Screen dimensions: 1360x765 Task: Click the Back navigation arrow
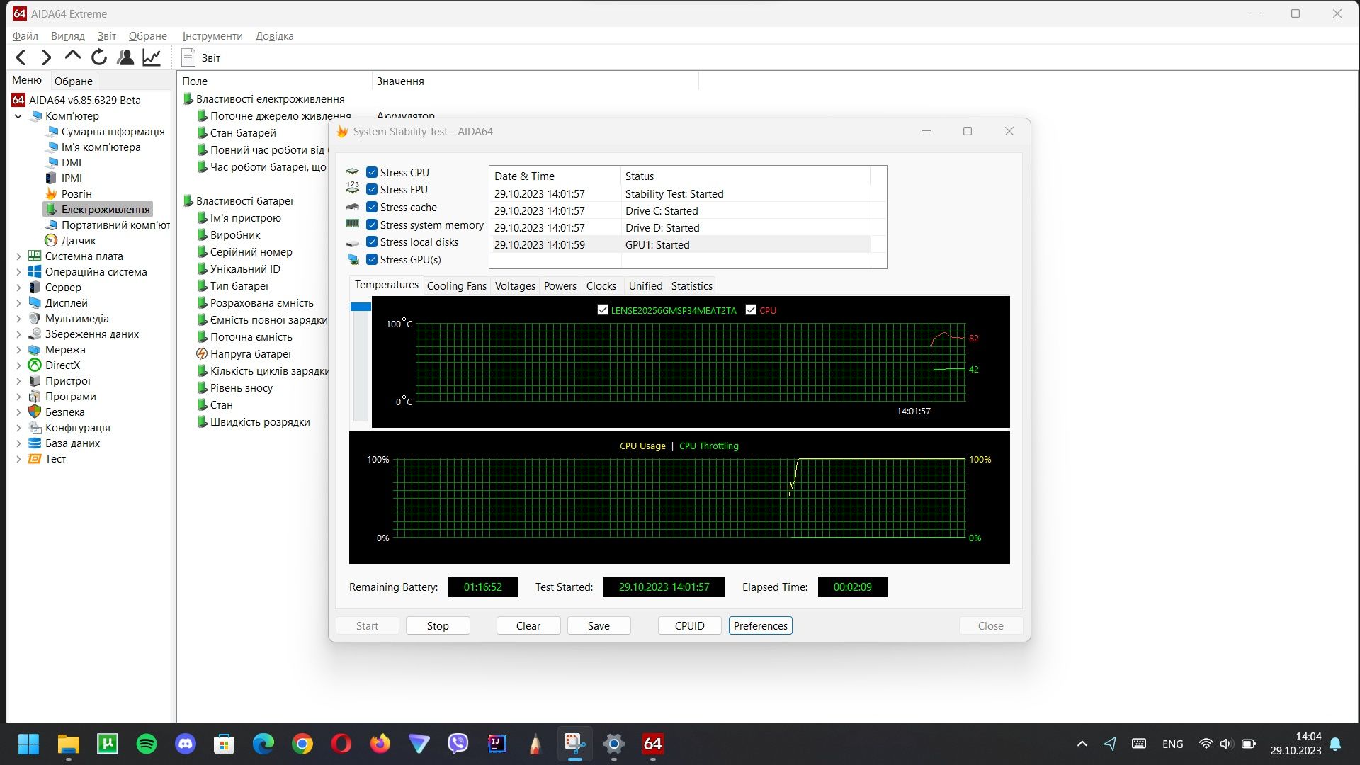pyautogui.click(x=21, y=57)
